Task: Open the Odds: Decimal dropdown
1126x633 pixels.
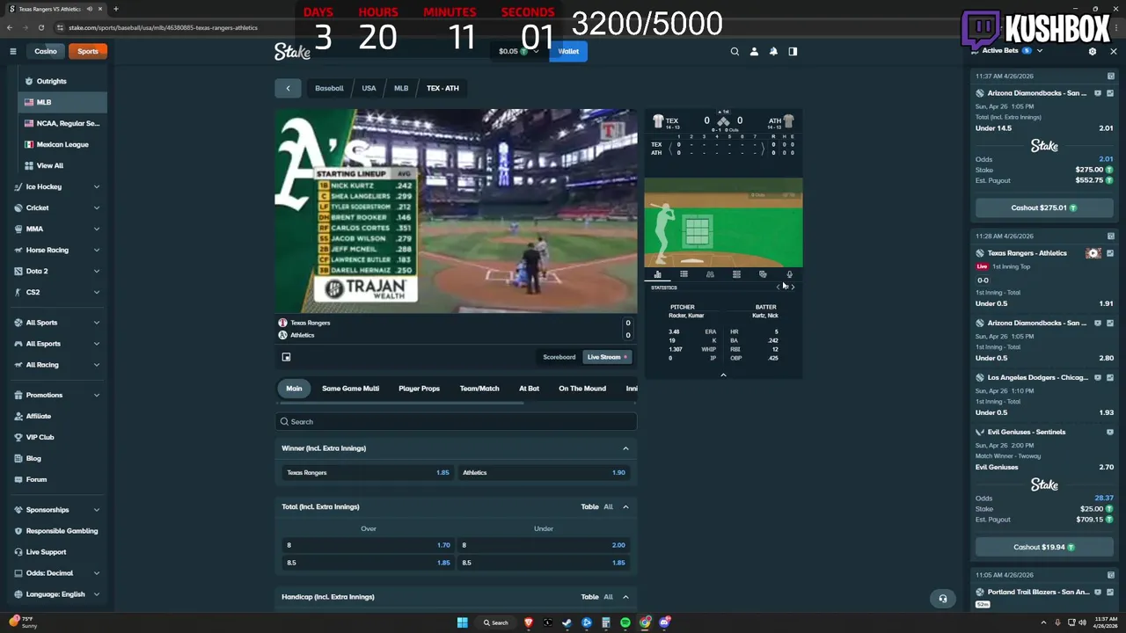Action: (x=57, y=573)
